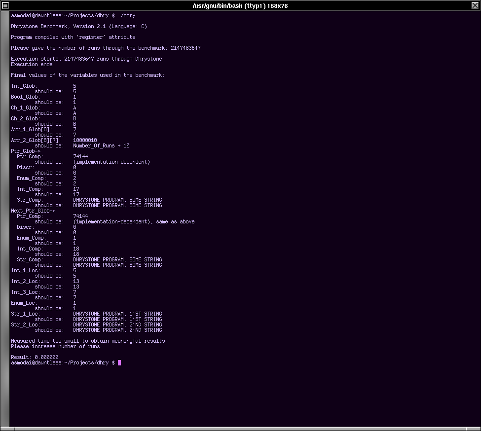Screen dimensions: 481x431
Task: Close the bash terminal window
Action: pyautogui.click(x=475, y=5)
